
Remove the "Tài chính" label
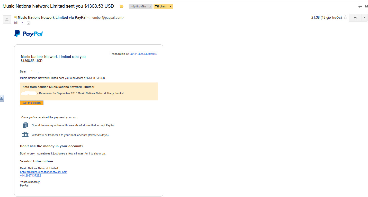pos(170,6)
